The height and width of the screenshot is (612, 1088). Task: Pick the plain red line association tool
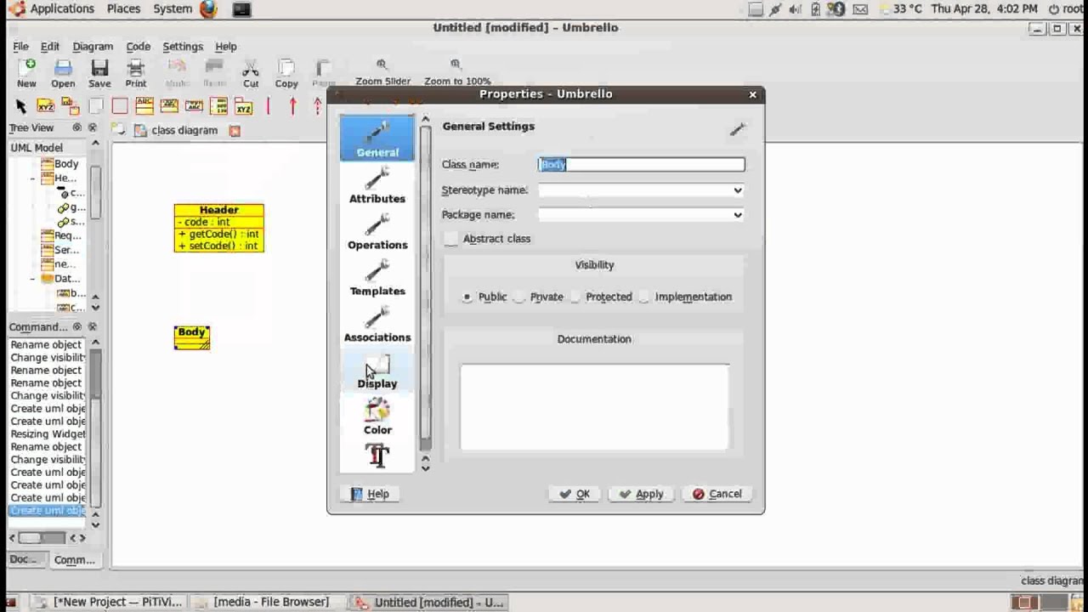268,106
